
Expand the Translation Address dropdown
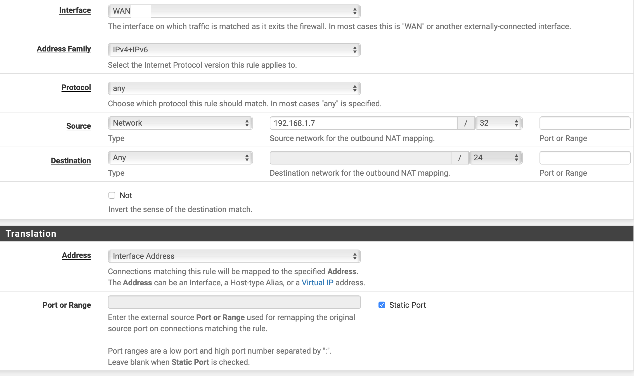pos(234,256)
